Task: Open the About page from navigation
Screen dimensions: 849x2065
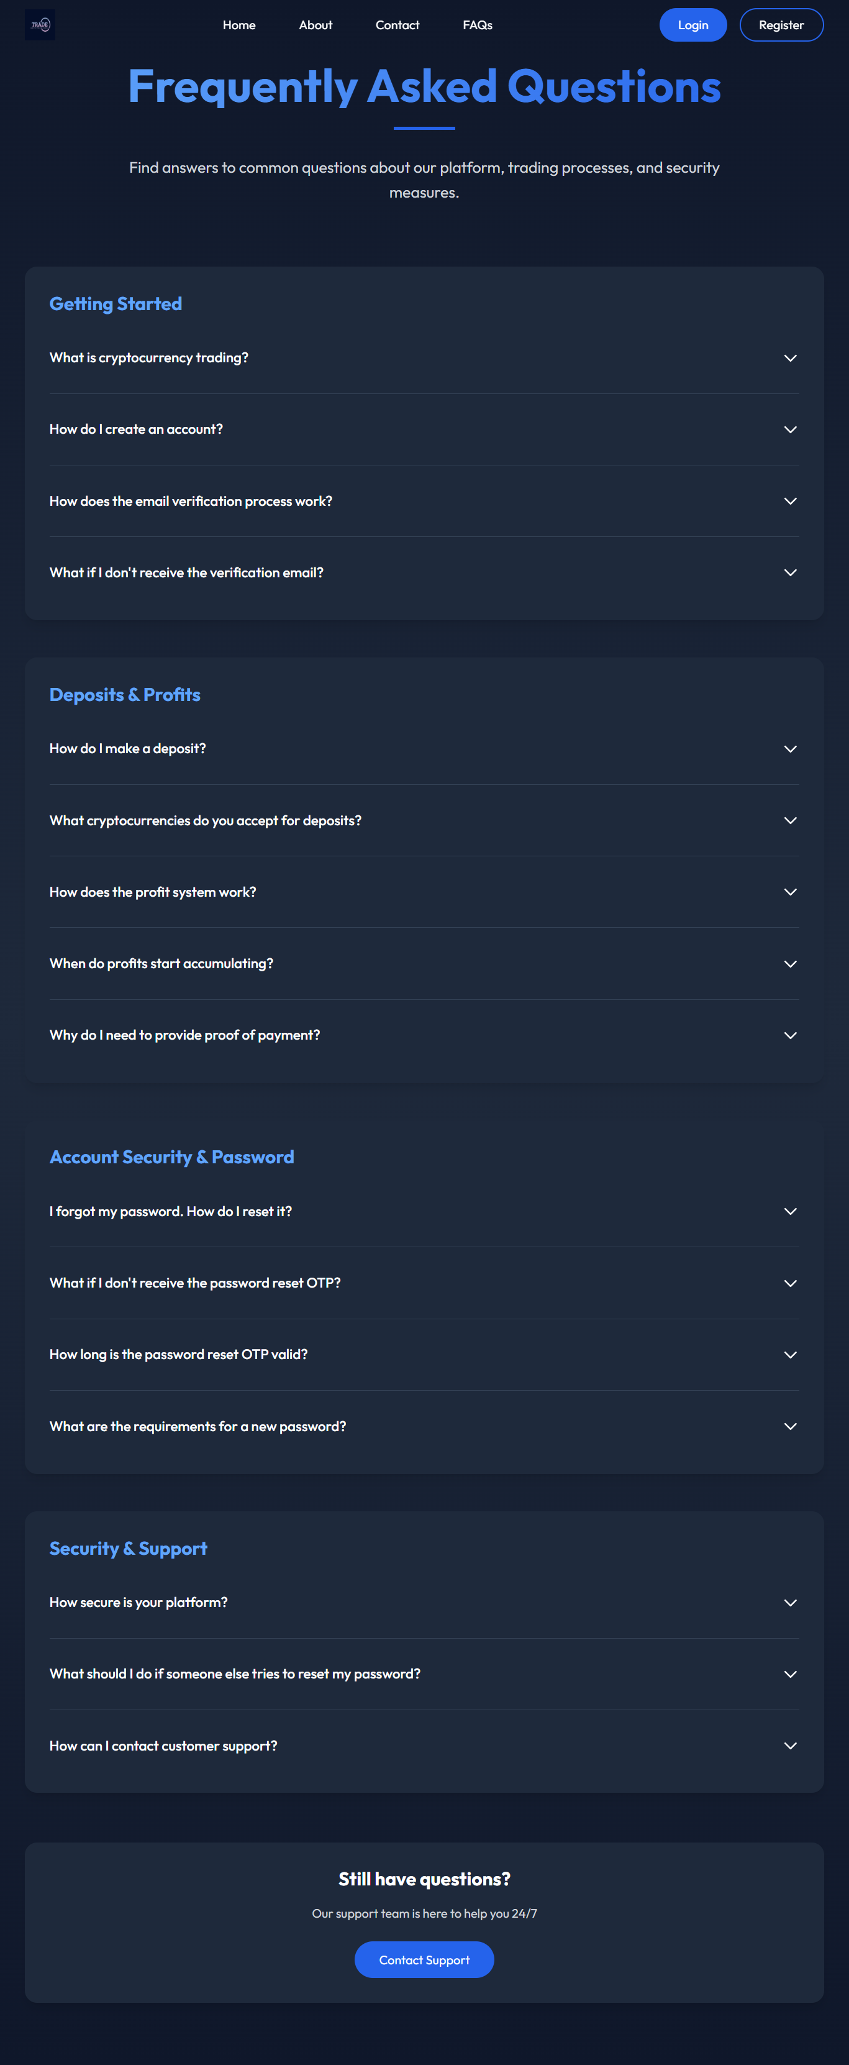Action: point(316,25)
